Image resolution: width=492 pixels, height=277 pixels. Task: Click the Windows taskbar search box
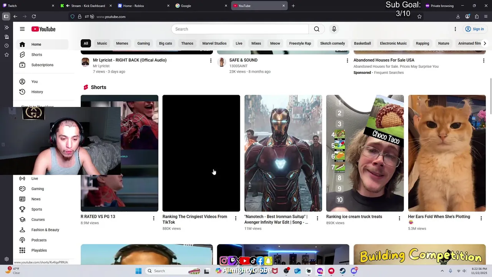pos(173,271)
